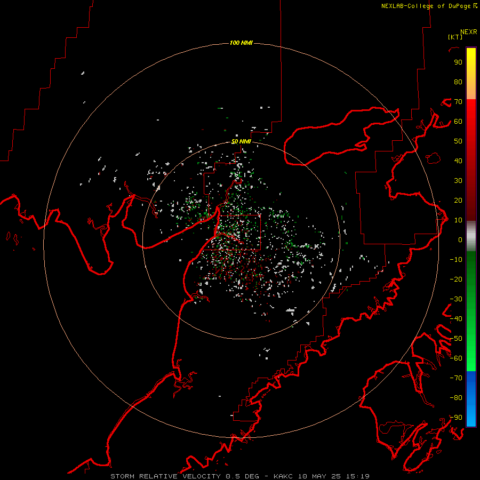Click the positive 50 knot scale label
Screen dimensions: 480x480
[x=458, y=141]
